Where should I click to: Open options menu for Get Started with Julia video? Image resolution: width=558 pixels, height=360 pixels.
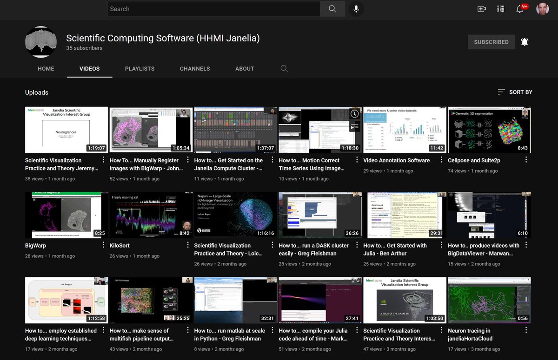[442, 245]
